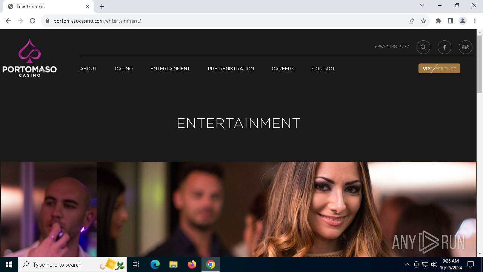Open the volume speaker icon

click(434, 264)
